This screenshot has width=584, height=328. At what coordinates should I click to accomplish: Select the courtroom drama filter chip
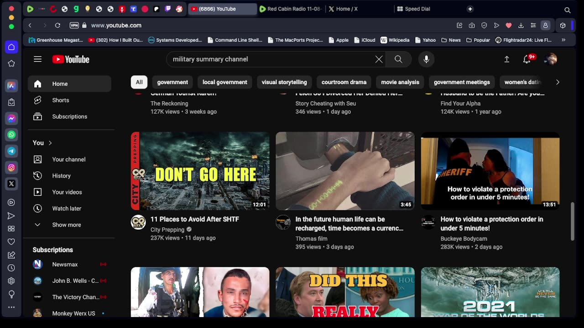tap(344, 82)
